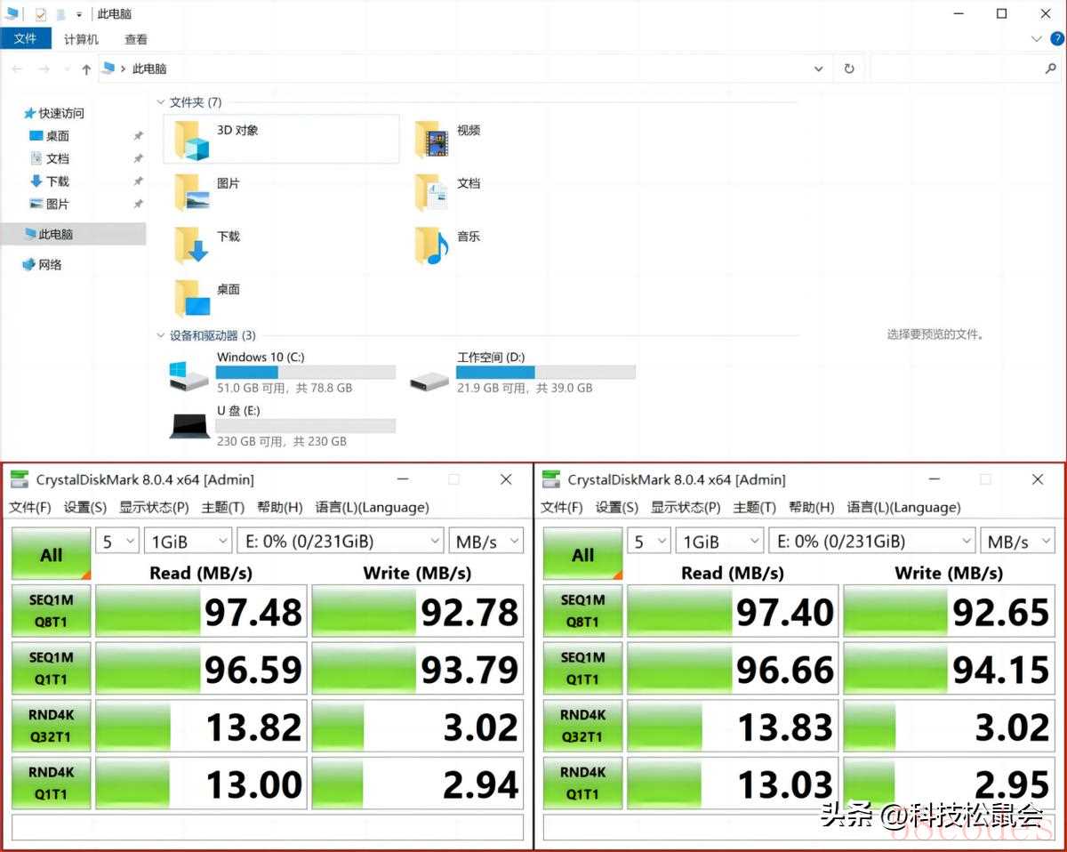This screenshot has width=1067, height=852.
Task: Select 图片 in the navigation sidebar
Action: pyautogui.click(x=49, y=204)
